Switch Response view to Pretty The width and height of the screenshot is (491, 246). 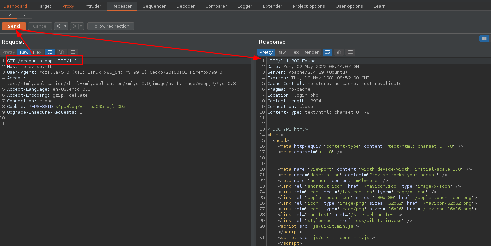266,52
